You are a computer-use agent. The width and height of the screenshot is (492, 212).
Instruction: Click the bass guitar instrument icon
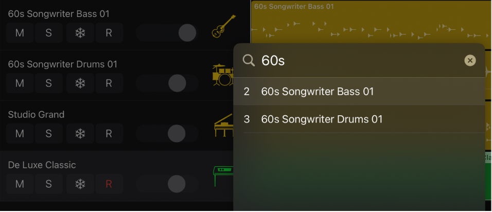coord(224,27)
